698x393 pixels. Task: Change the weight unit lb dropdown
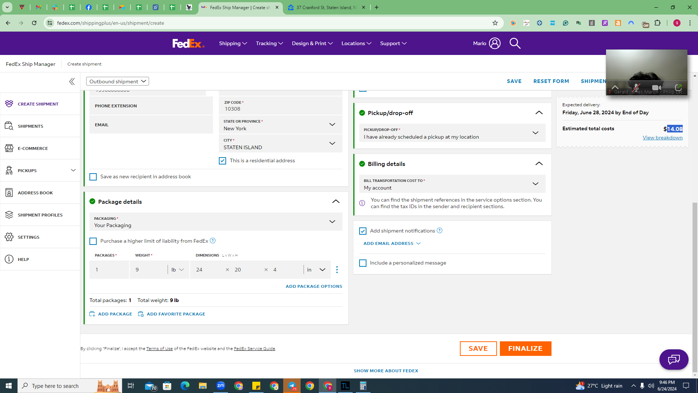click(x=178, y=270)
